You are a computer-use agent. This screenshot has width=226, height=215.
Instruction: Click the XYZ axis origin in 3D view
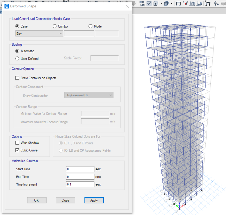point(179,209)
